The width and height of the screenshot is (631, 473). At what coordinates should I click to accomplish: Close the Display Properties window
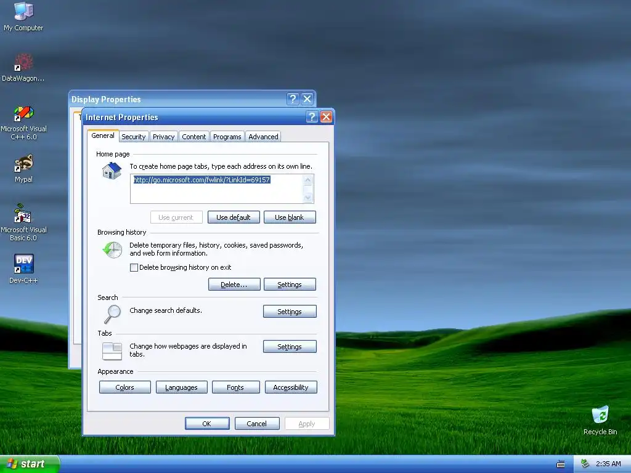click(307, 99)
